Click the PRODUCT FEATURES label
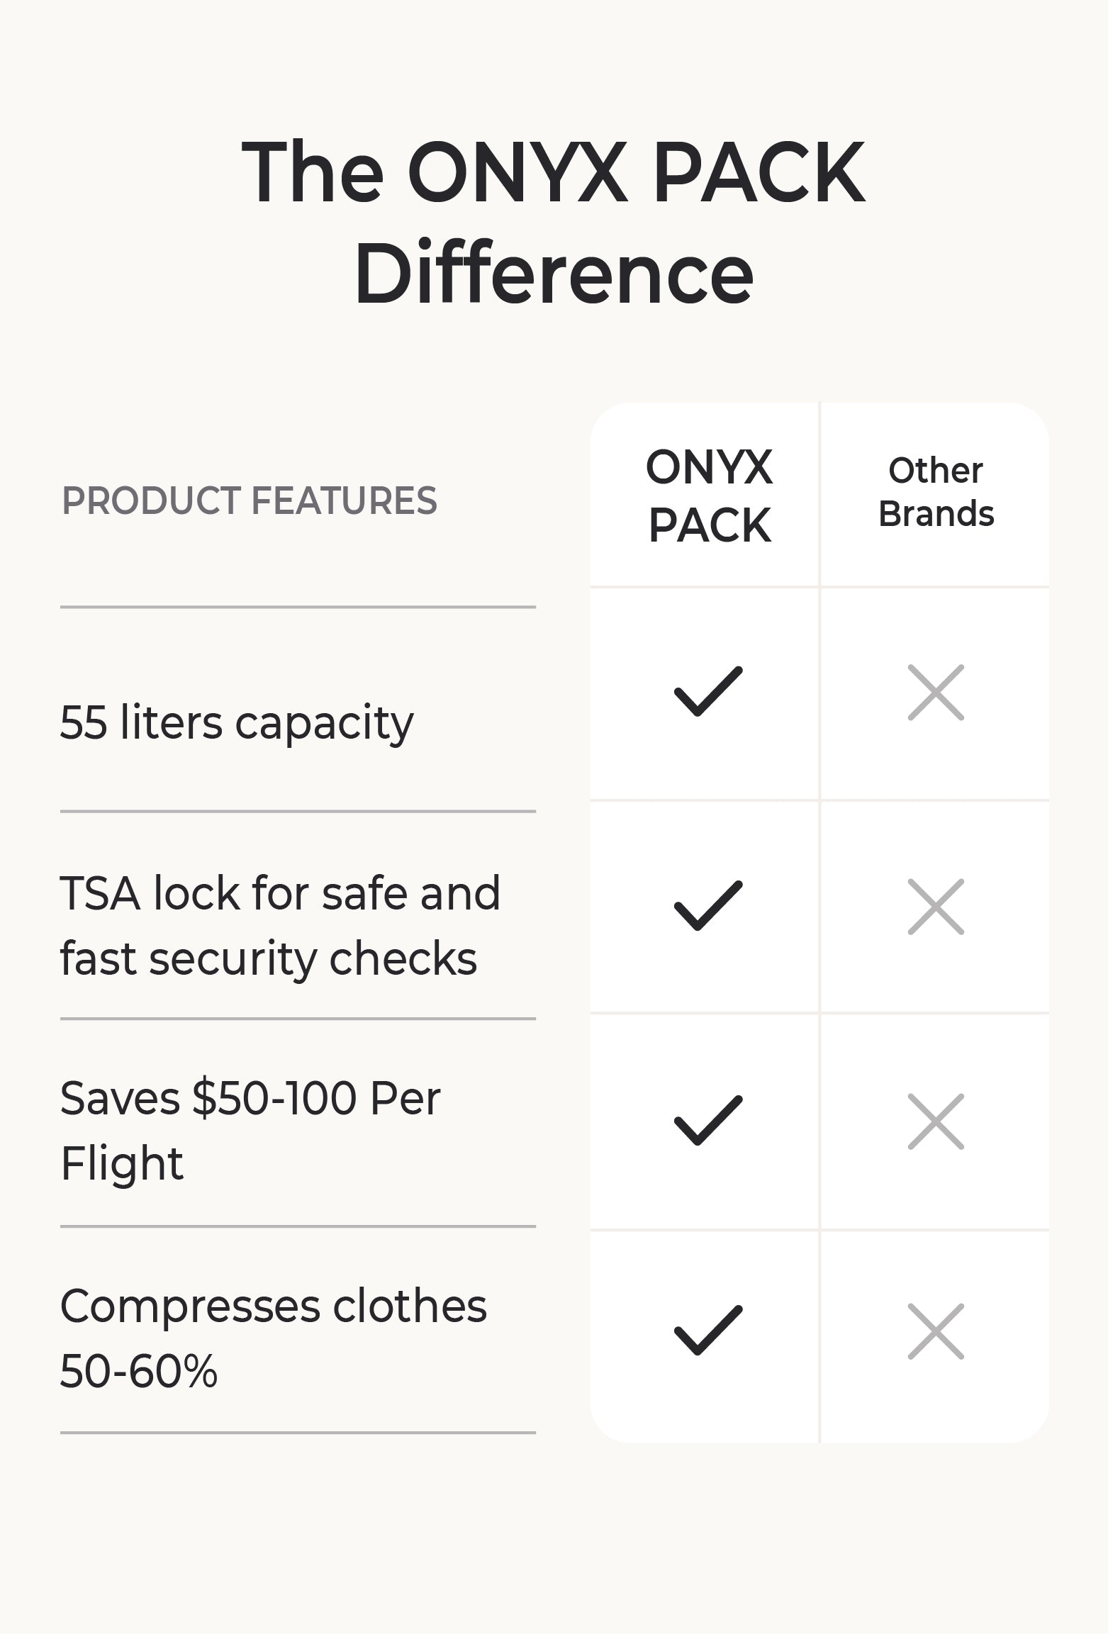The height and width of the screenshot is (1634, 1108). pyautogui.click(x=250, y=500)
